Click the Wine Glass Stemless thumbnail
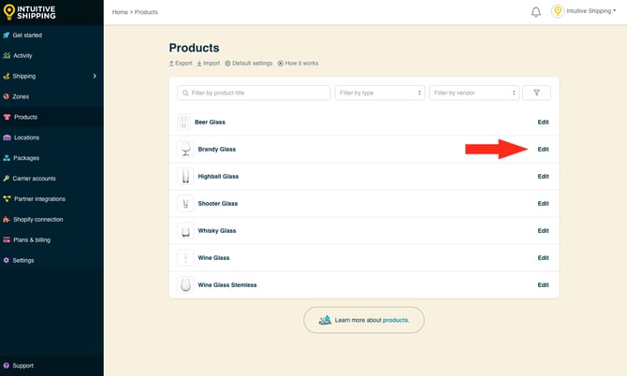 click(185, 285)
